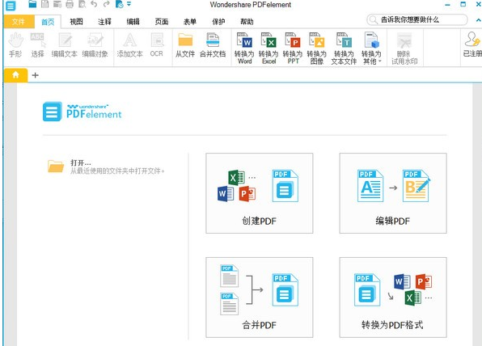The width and height of the screenshot is (482, 346).
Task: Click the undo arrow in title bar
Action: (x=94, y=4)
